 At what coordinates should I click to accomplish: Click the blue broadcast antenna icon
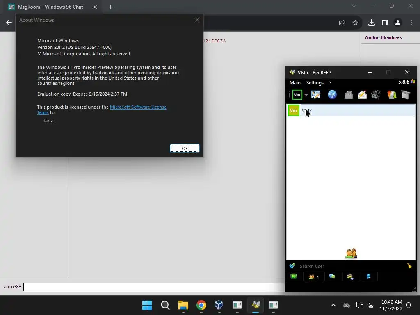pyautogui.click(x=332, y=95)
